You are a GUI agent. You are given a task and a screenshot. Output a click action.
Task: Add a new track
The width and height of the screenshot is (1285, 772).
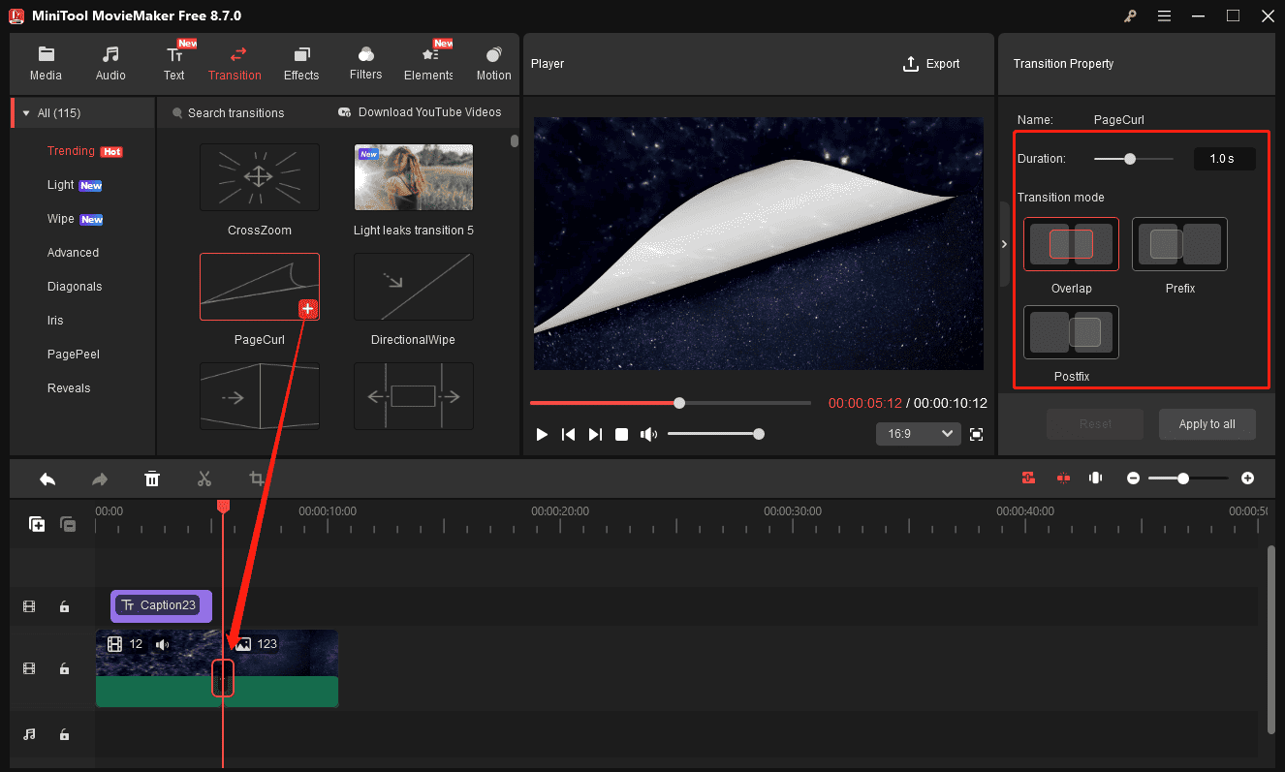[x=37, y=524]
